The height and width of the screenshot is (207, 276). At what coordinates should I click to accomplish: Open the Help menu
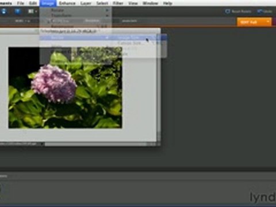[x=167, y=3]
